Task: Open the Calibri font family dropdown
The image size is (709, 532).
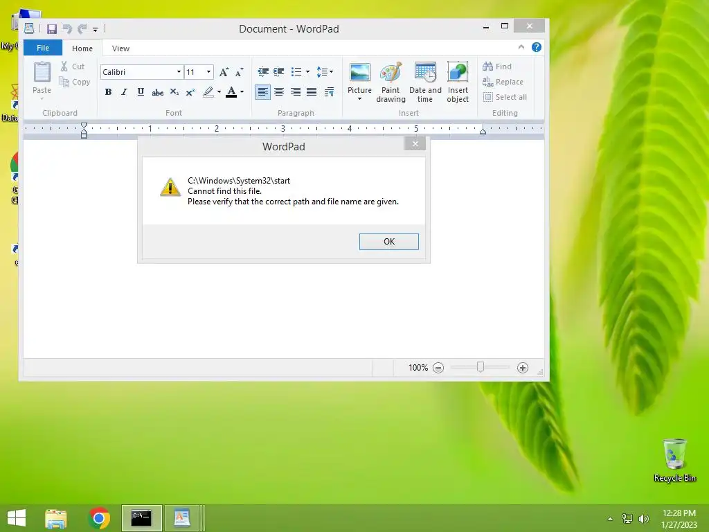Action: (x=179, y=72)
